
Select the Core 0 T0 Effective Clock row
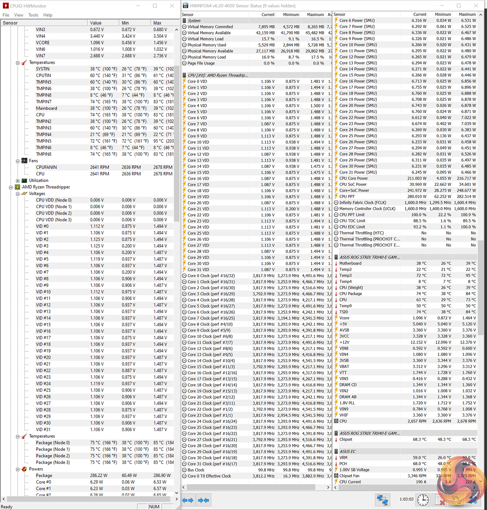click(256, 476)
